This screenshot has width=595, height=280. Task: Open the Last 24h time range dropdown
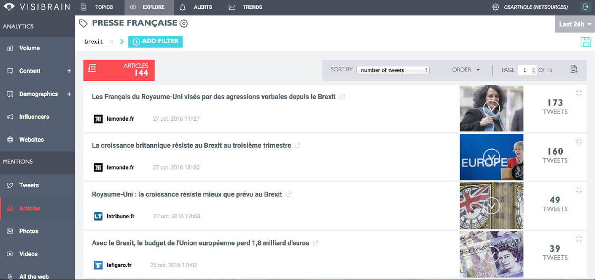575,24
